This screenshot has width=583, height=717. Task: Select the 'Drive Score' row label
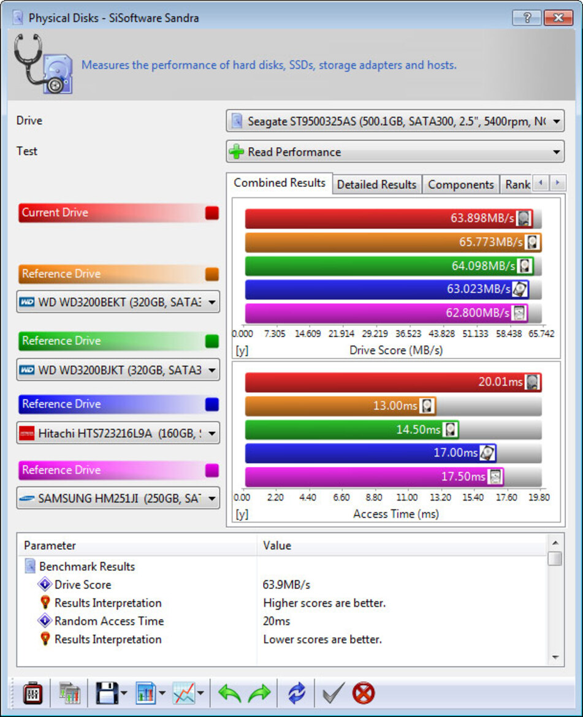83,585
